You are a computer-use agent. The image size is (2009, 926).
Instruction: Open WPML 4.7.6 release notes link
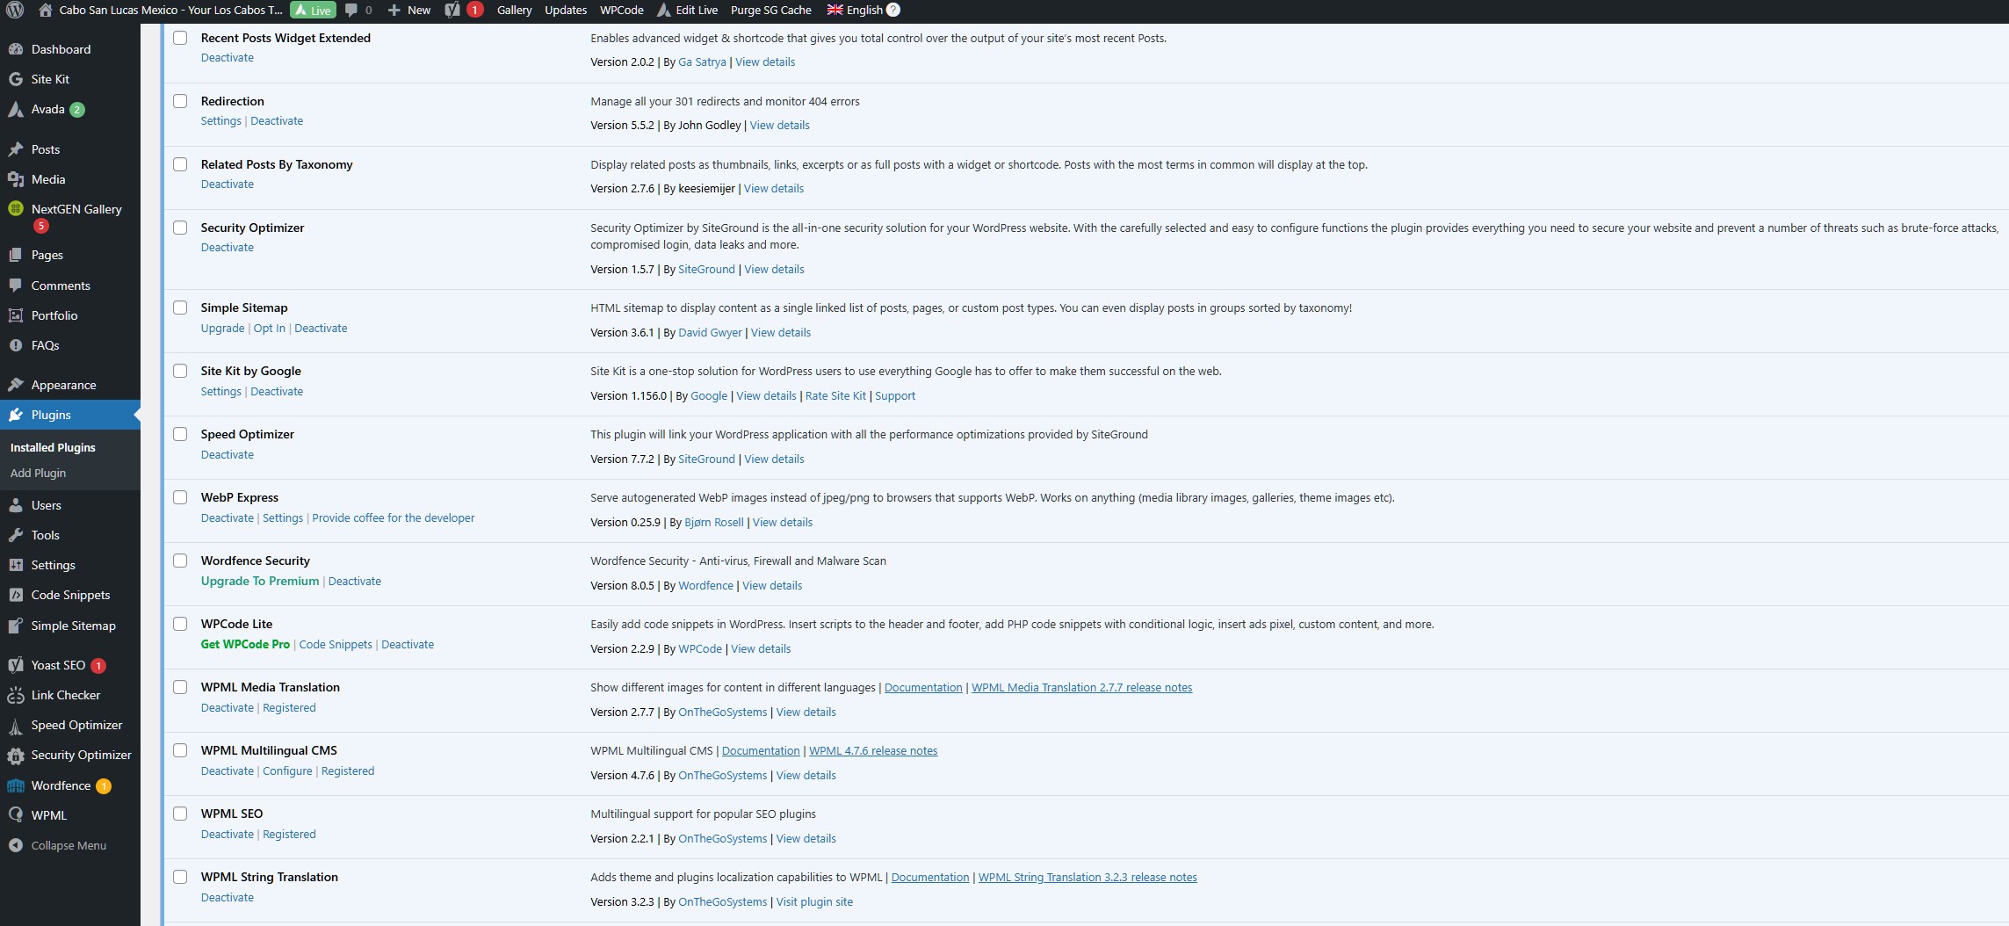873,750
